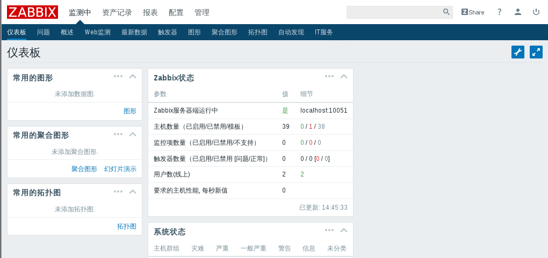548x258 pixels.
Task: Click the 未添加拓扑图. message
Action: tap(75, 209)
